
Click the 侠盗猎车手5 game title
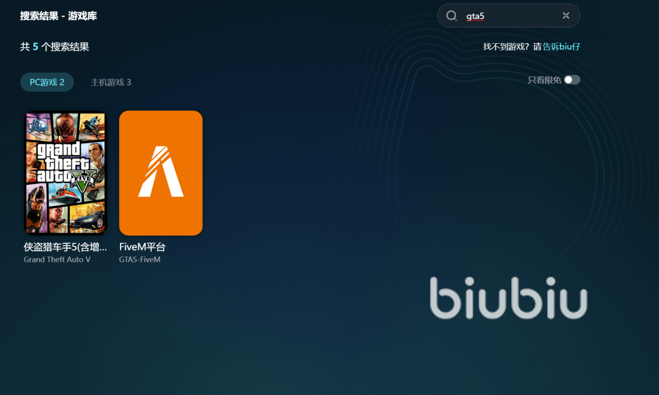pyautogui.click(x=65, y=247)
